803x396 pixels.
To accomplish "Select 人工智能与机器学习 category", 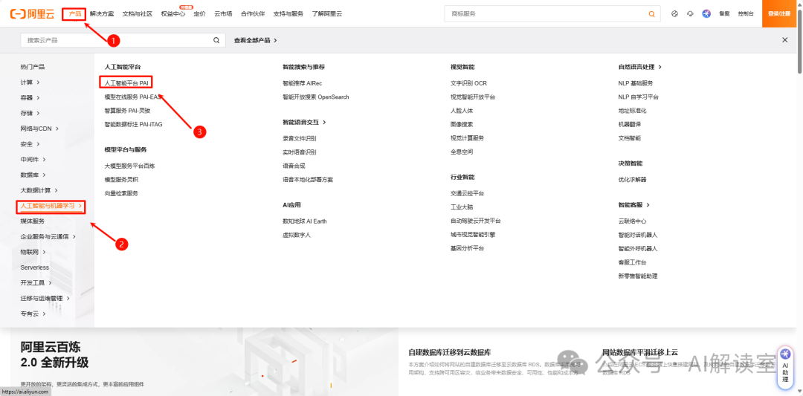I will click(51, 206).
